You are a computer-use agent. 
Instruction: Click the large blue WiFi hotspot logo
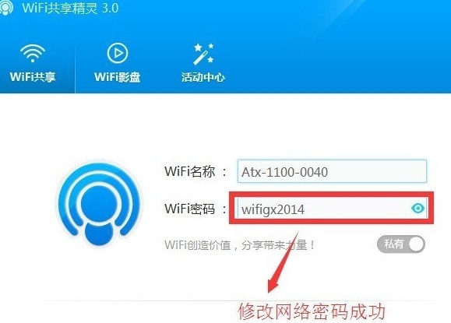(99, 204)
